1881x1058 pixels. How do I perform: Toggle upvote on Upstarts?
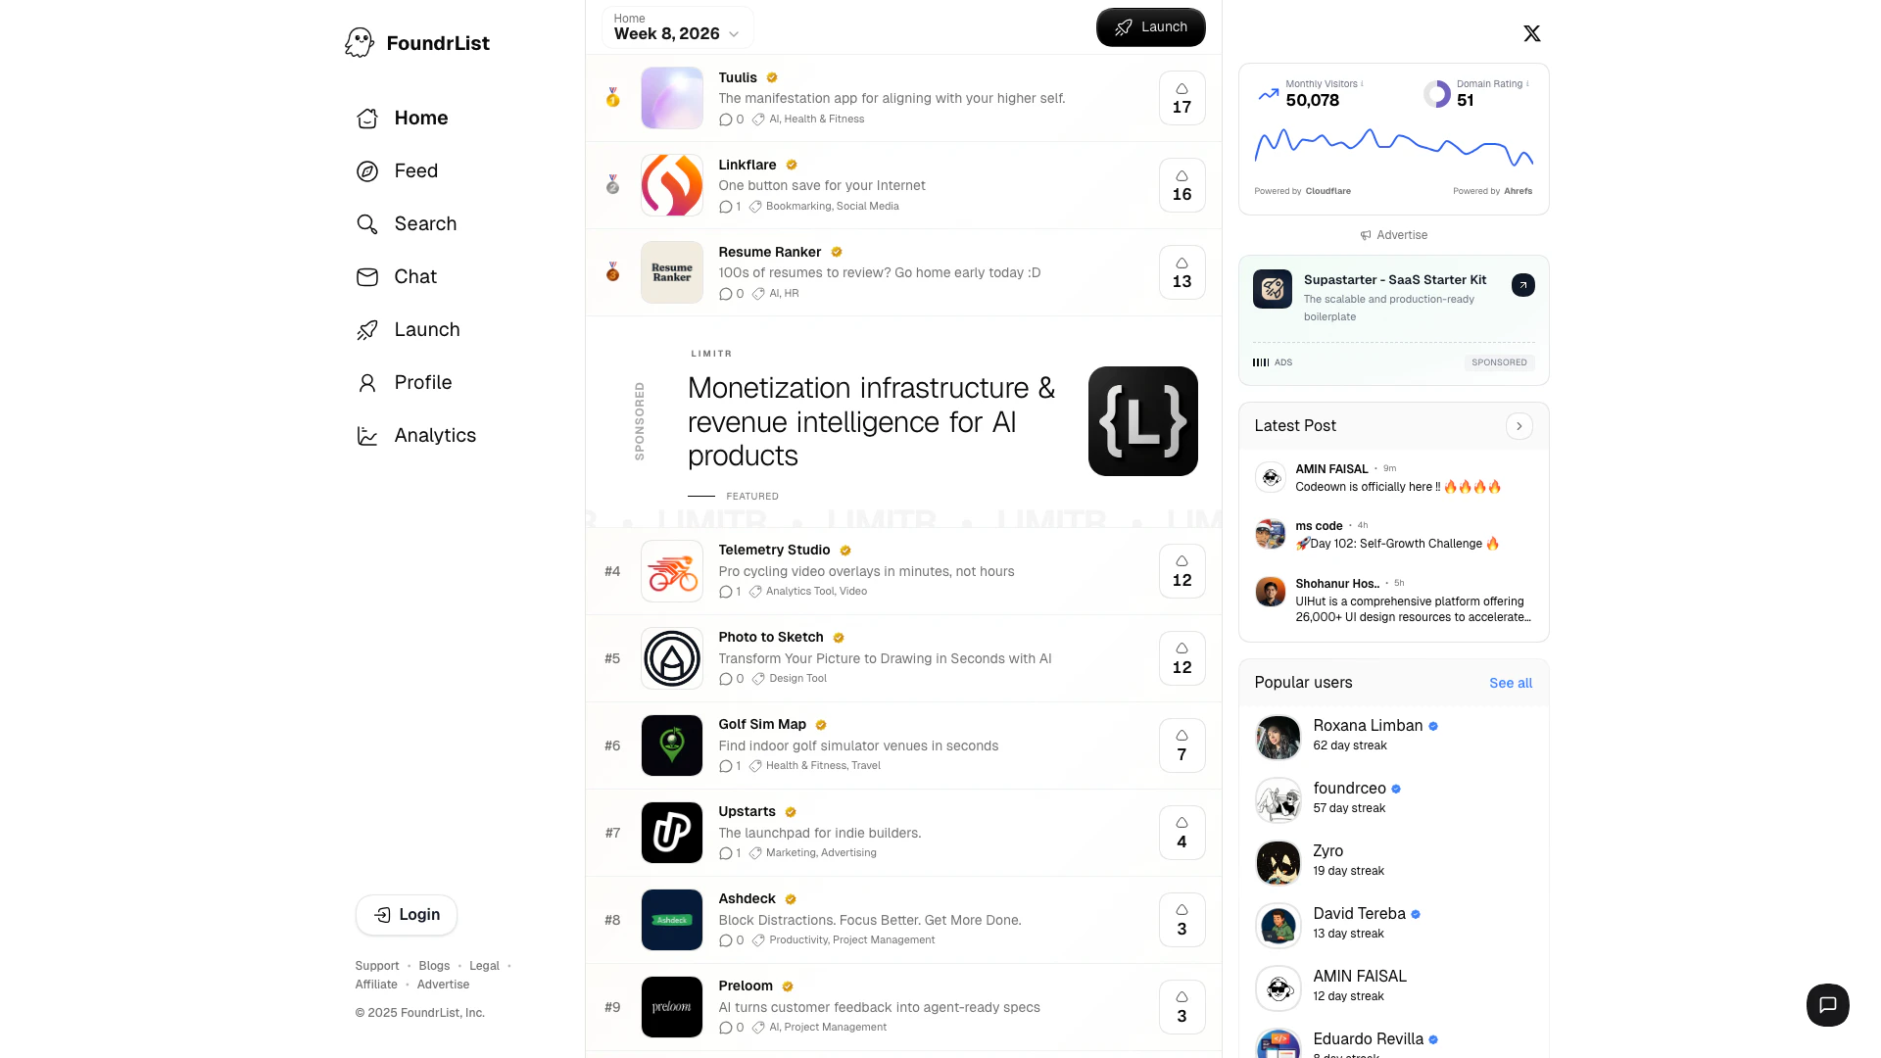pyautogui.click(x=1182, y=833)
